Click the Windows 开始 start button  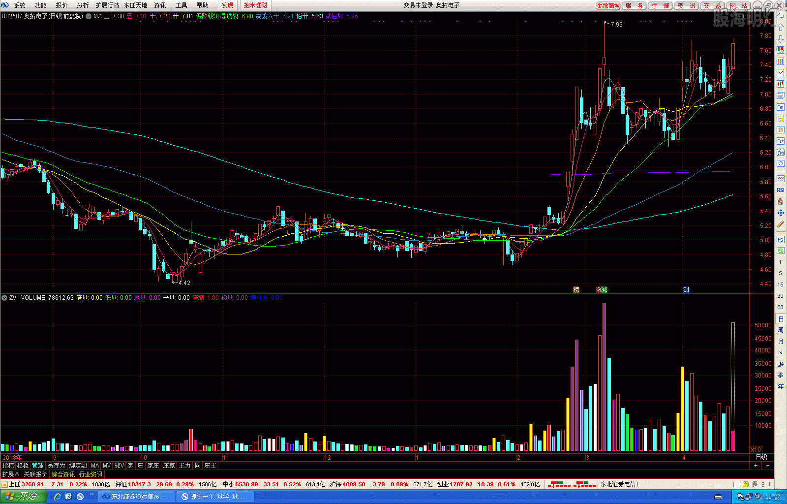[23, 496]
